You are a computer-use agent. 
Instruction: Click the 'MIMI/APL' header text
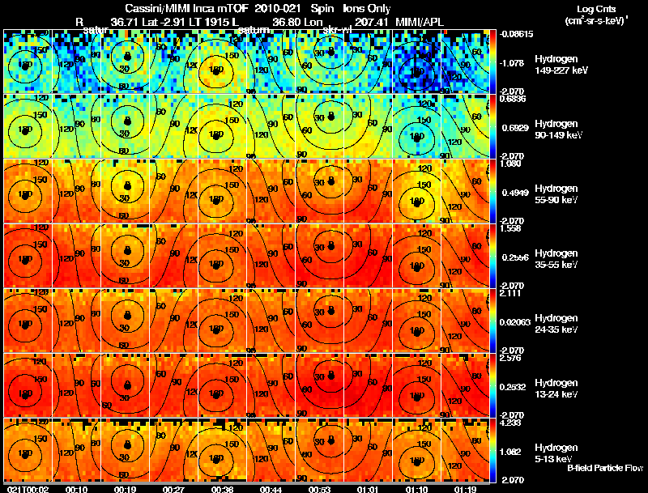coord(420,22)
